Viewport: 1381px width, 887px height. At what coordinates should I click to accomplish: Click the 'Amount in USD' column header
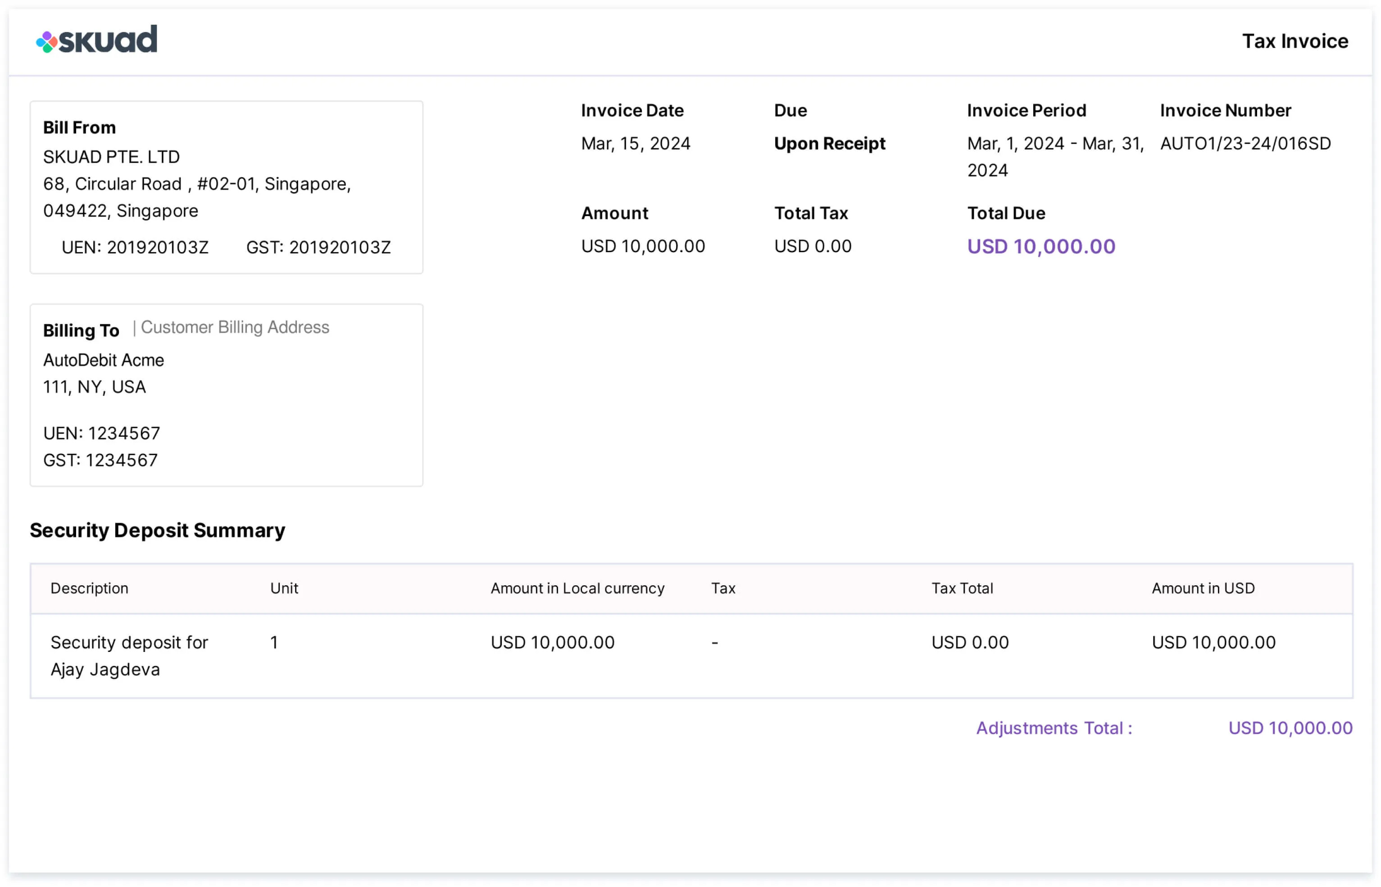click(1203, 588)
